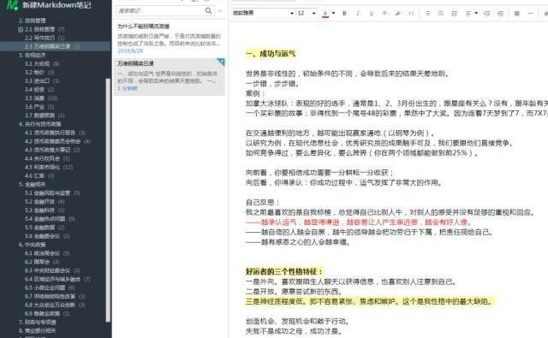Open the first note dated 2019/8/28

tap(170, 39)
